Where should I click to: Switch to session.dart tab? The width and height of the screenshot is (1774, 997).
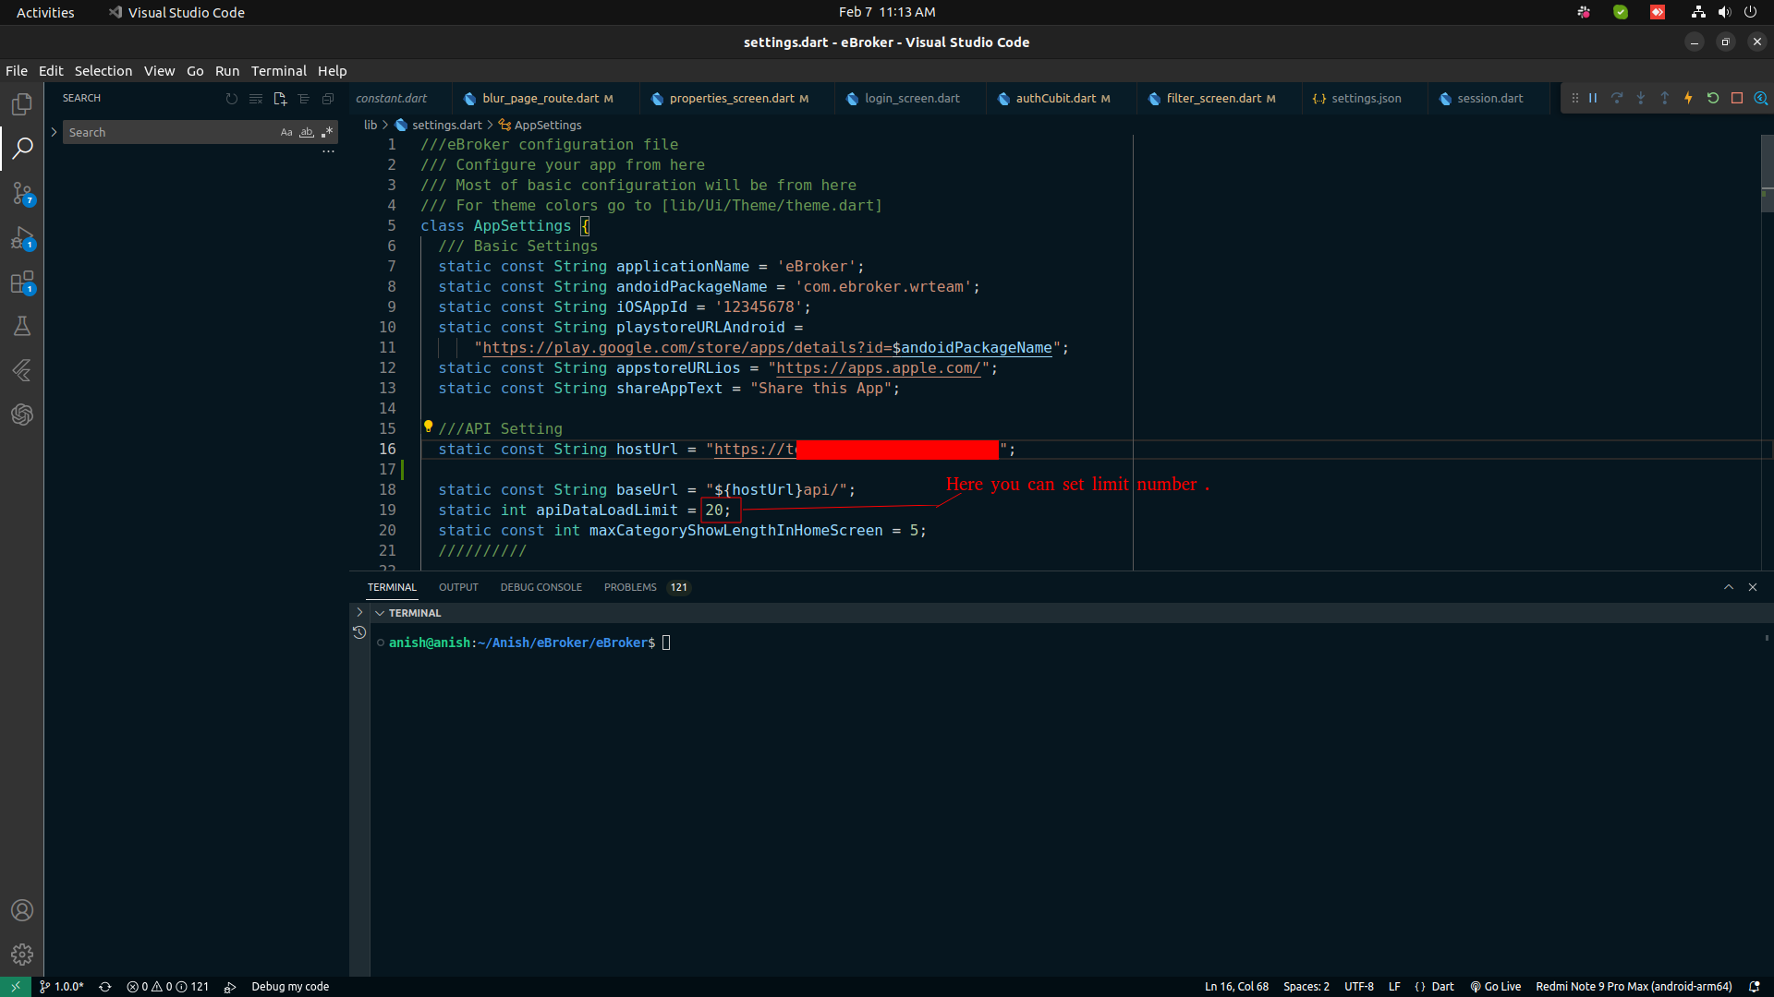coord(1489,98)
